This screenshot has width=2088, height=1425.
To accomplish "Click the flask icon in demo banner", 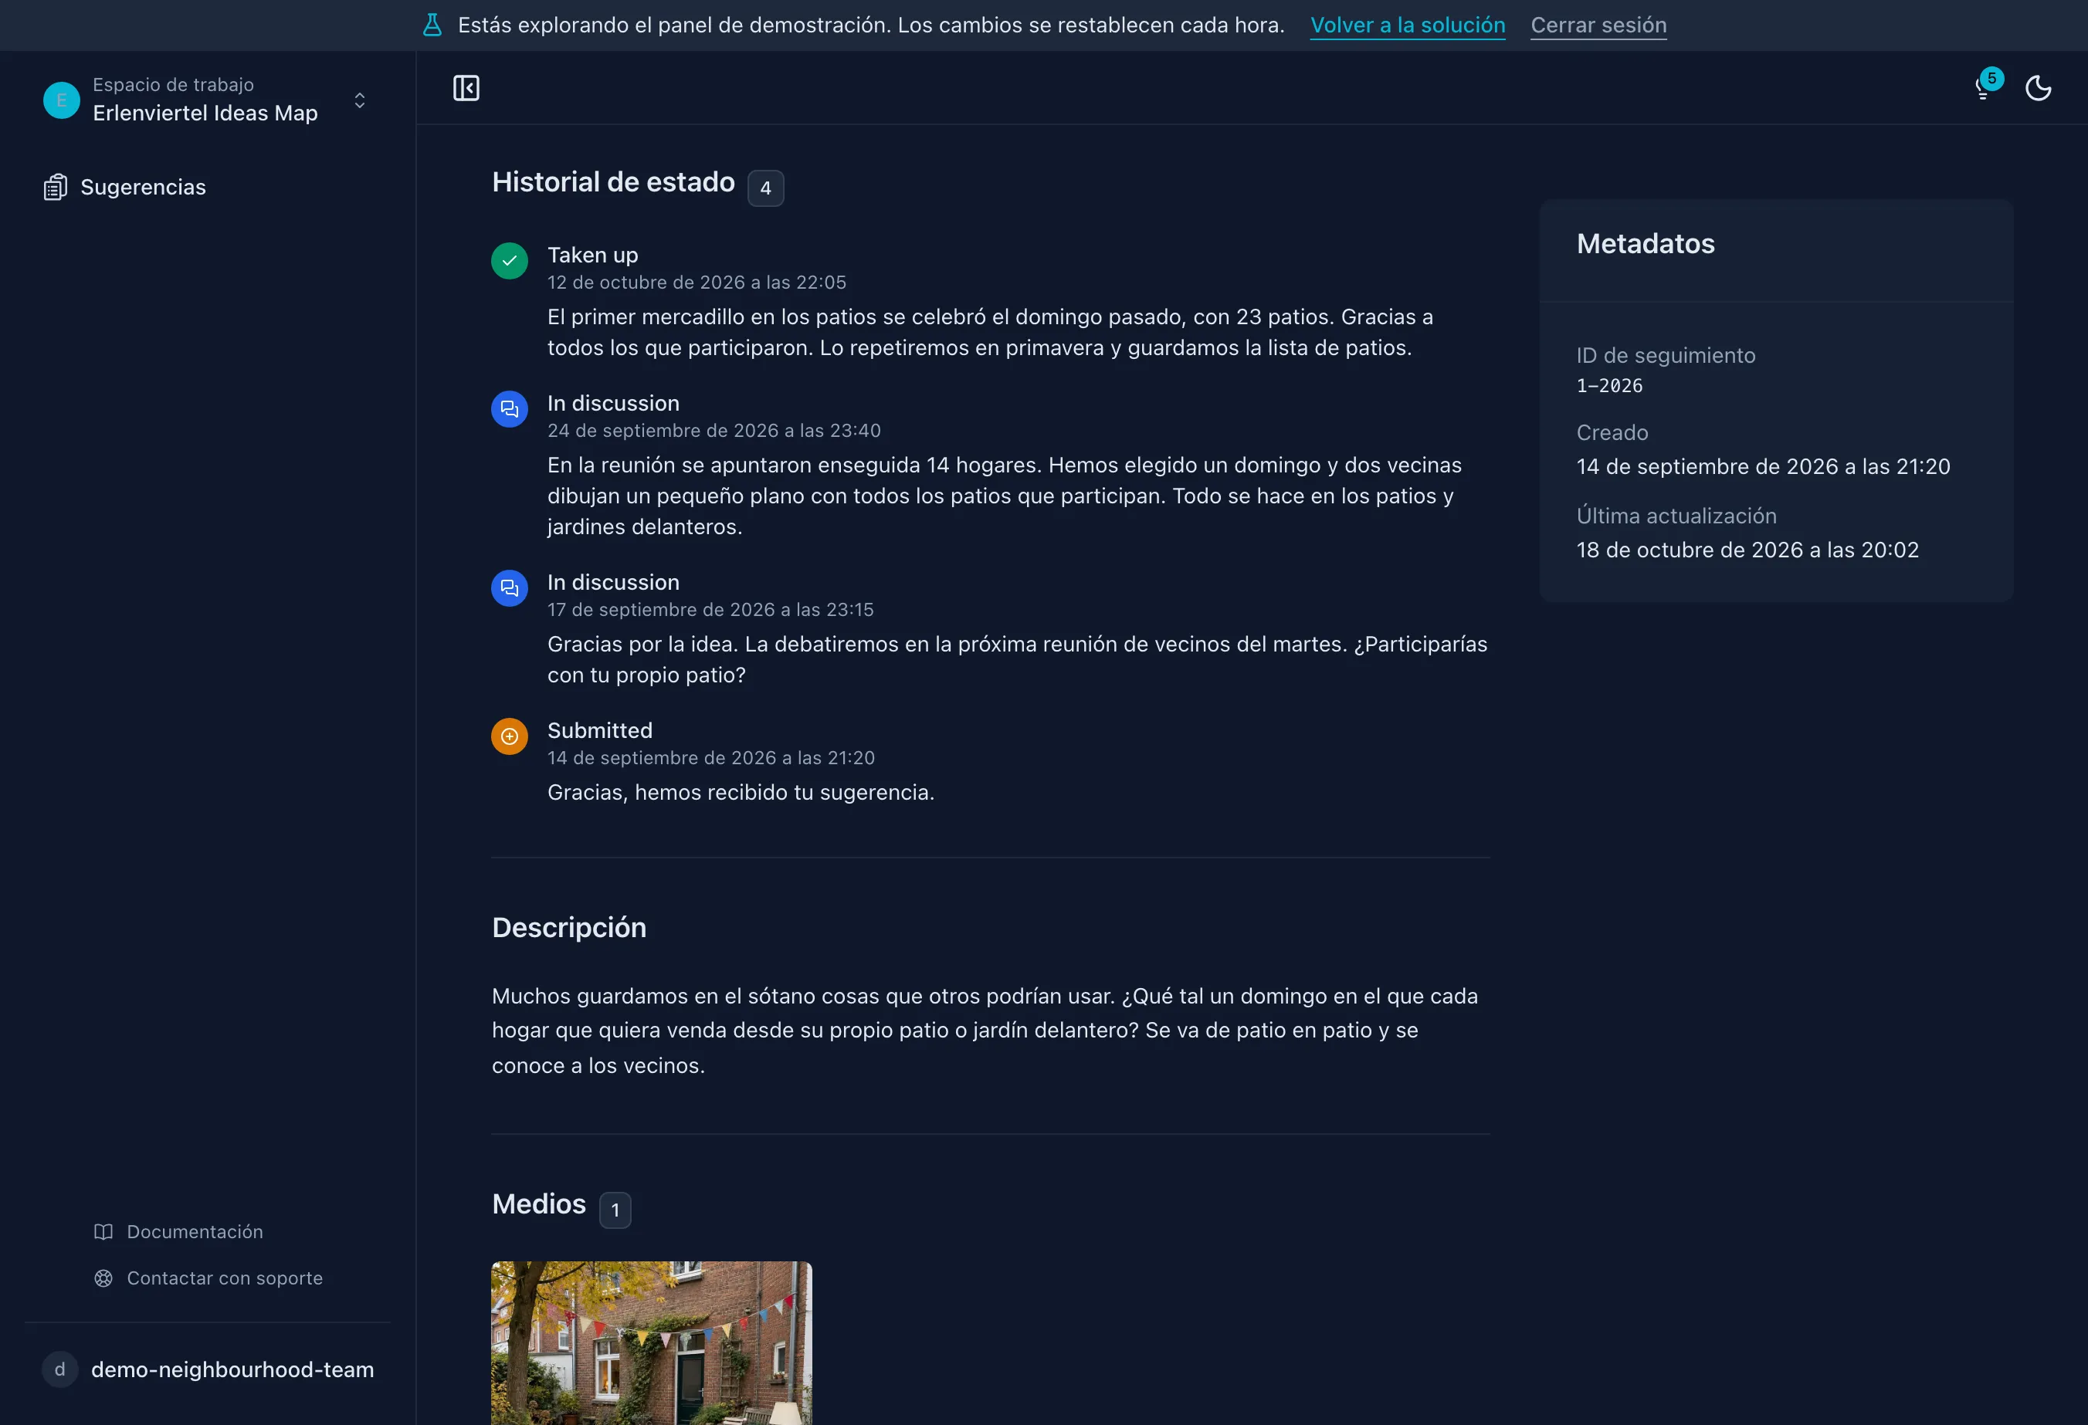I will pyautogui.click(x=432, y=25).
